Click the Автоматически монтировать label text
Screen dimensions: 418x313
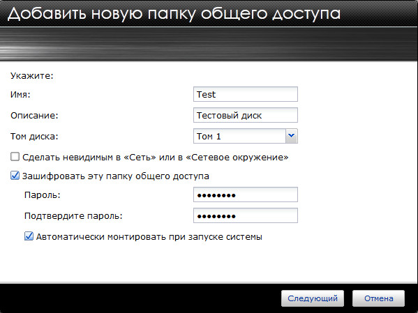149,236
